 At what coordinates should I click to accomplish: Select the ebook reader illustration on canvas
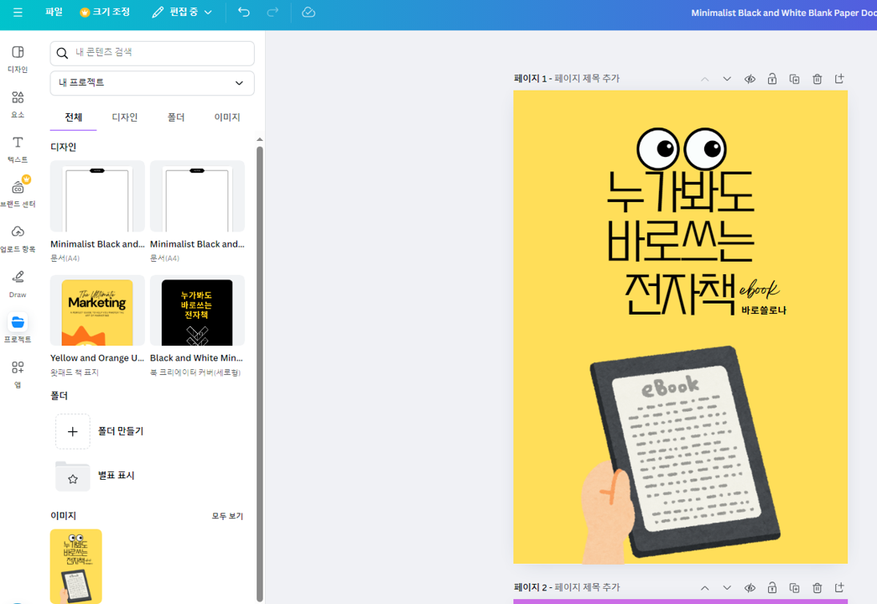(681, 456)
